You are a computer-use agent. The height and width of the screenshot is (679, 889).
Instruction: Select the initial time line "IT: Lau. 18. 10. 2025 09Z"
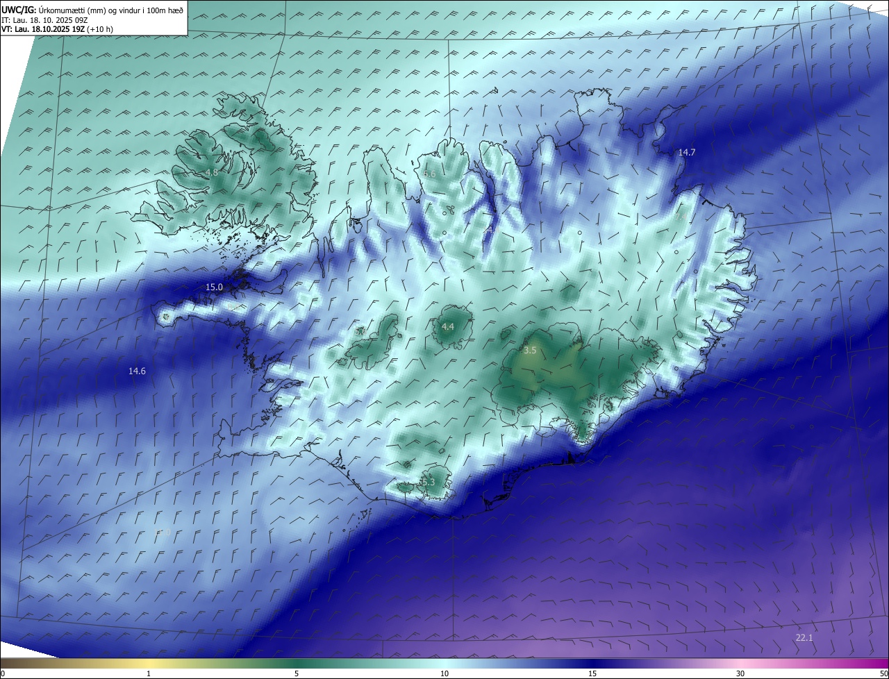coord(46,20)
